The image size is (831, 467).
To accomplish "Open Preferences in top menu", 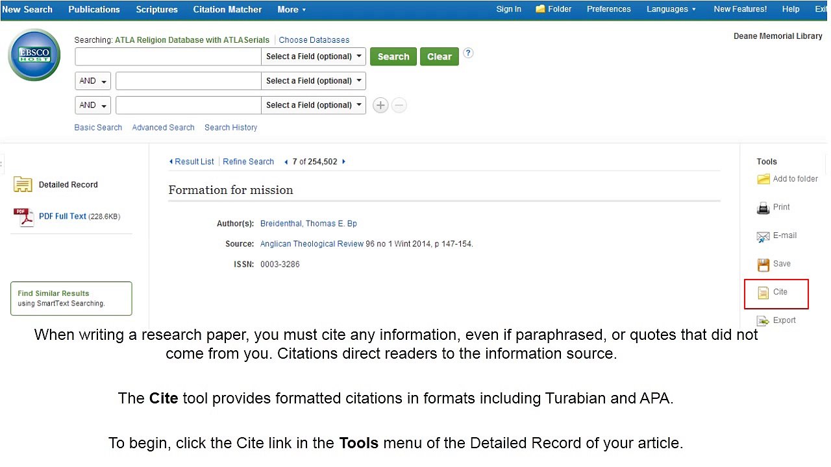I will tap(609, 9).
